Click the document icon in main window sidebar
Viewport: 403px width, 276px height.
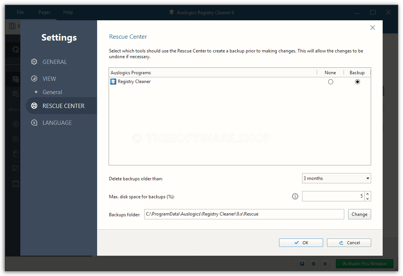[x=16, y=154]
